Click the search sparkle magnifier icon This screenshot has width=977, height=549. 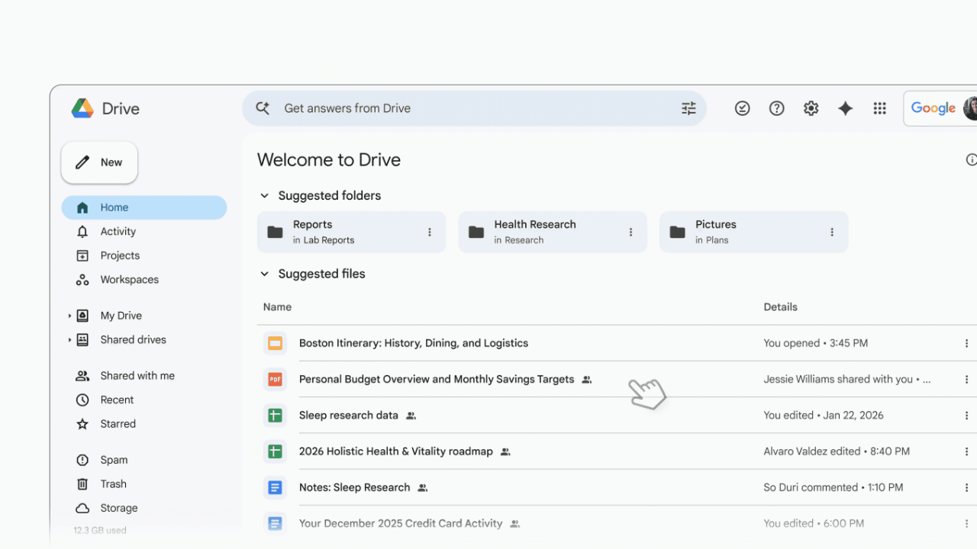pos(263,108)
